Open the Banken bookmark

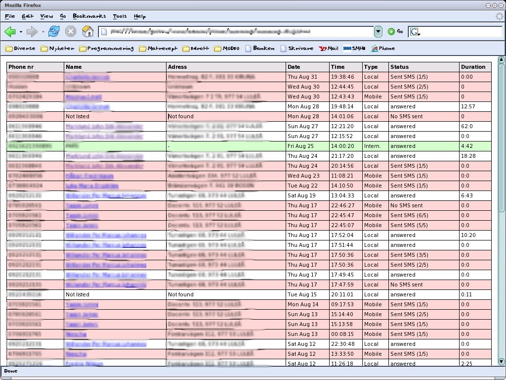click(x=260, y=48)
